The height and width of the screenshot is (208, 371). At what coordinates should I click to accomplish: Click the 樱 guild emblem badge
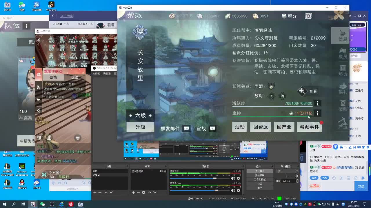[x=140, y=32]
